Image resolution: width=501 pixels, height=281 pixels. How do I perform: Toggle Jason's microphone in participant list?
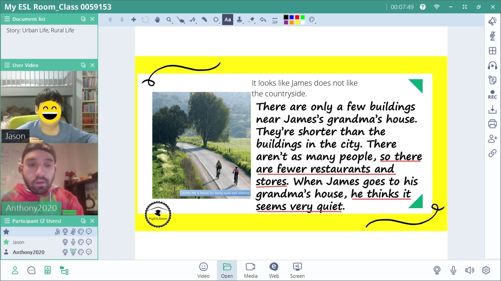73,242
